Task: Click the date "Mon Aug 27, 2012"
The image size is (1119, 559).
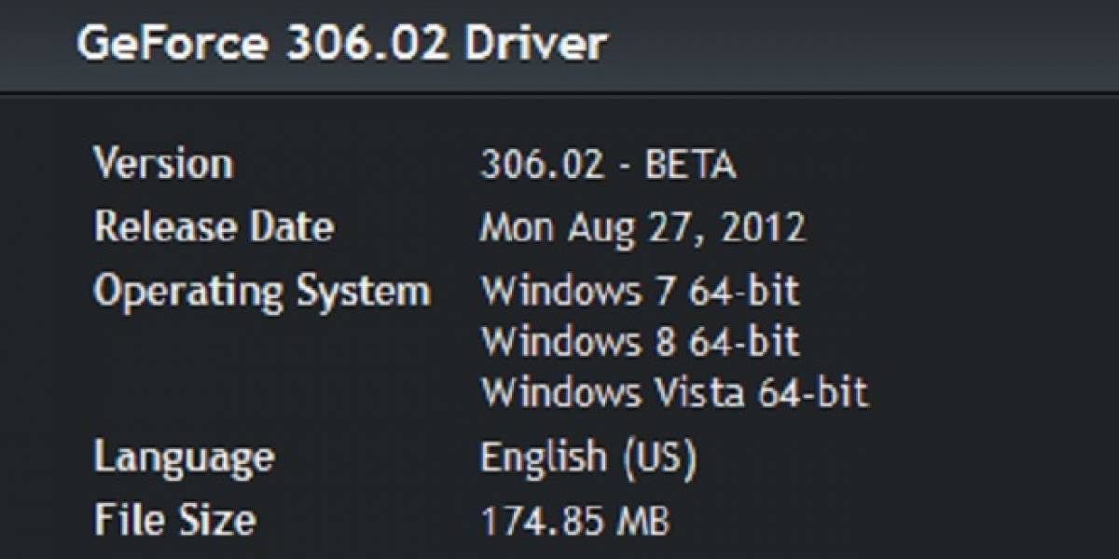Action: [x=642, y=228]
